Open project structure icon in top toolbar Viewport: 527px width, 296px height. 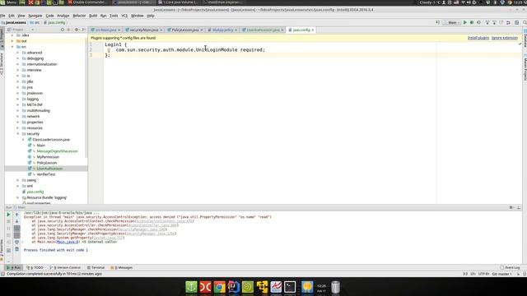pos(517,22)
